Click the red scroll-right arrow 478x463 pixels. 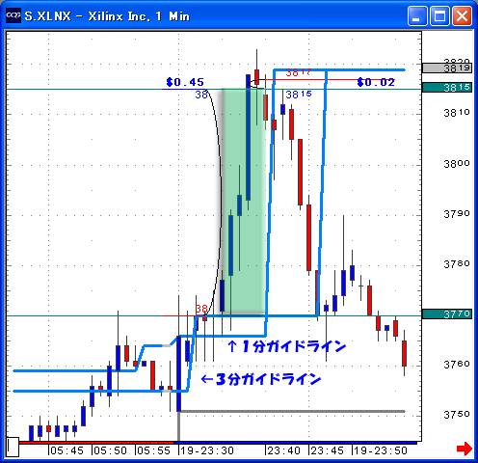(465, 449)
